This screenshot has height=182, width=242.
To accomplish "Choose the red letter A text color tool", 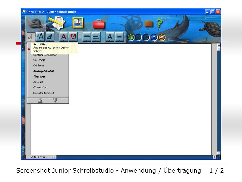I will click(x=64, y=37).
